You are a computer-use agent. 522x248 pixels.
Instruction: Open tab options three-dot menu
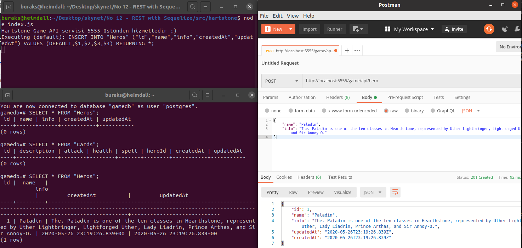(x=357, y=51)
